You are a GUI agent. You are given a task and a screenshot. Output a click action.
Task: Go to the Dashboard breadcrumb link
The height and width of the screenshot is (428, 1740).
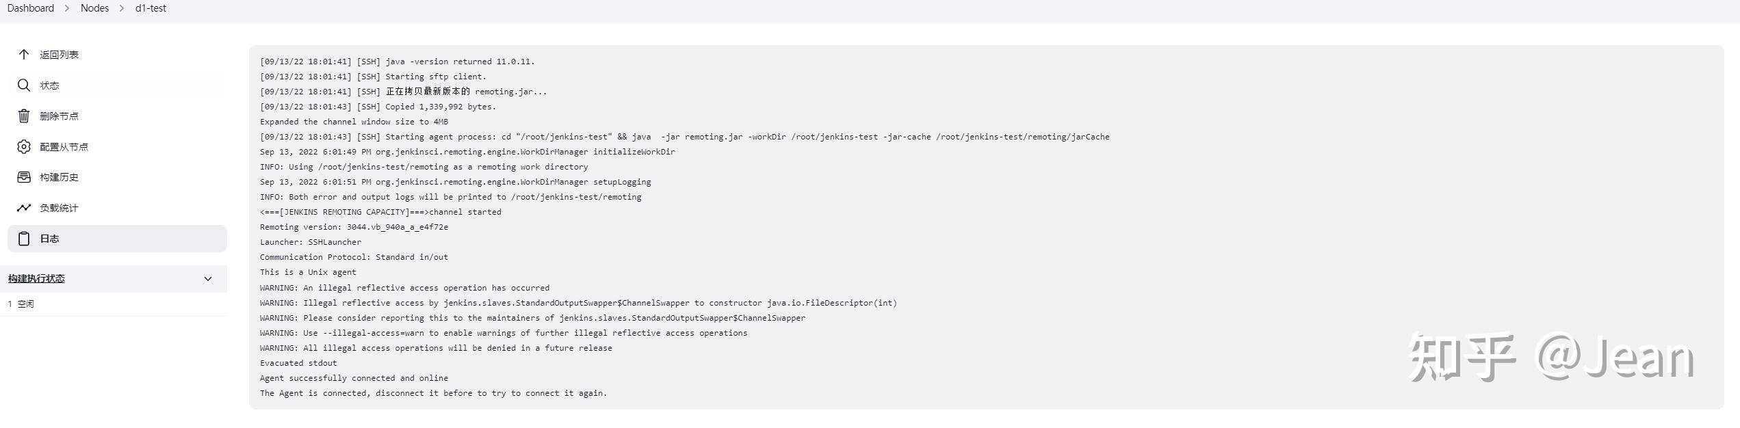(31, 8)
